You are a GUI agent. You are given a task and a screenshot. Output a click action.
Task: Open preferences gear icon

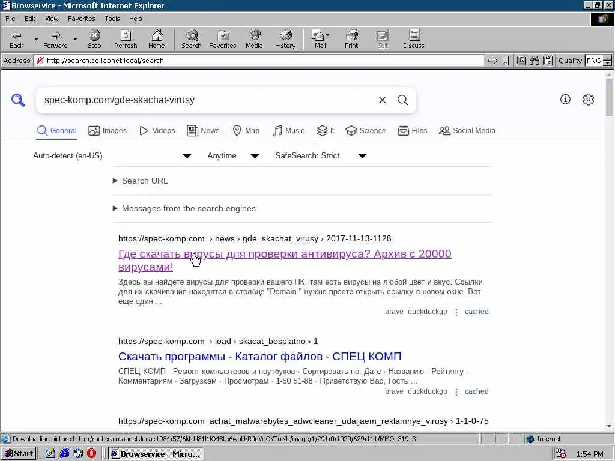[589, 100]
